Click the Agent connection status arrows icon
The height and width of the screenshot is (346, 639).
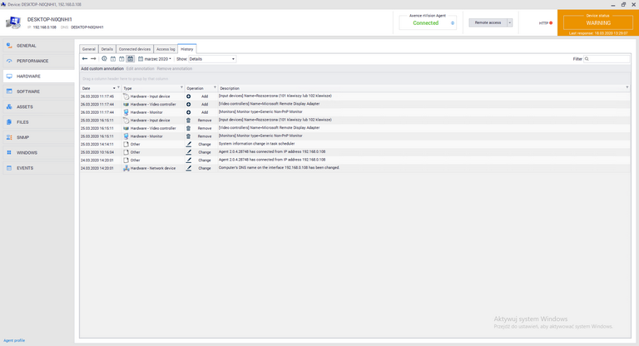coord(453,23)
